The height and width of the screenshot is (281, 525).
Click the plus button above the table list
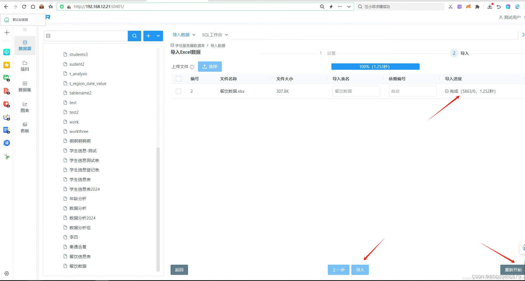148,36
